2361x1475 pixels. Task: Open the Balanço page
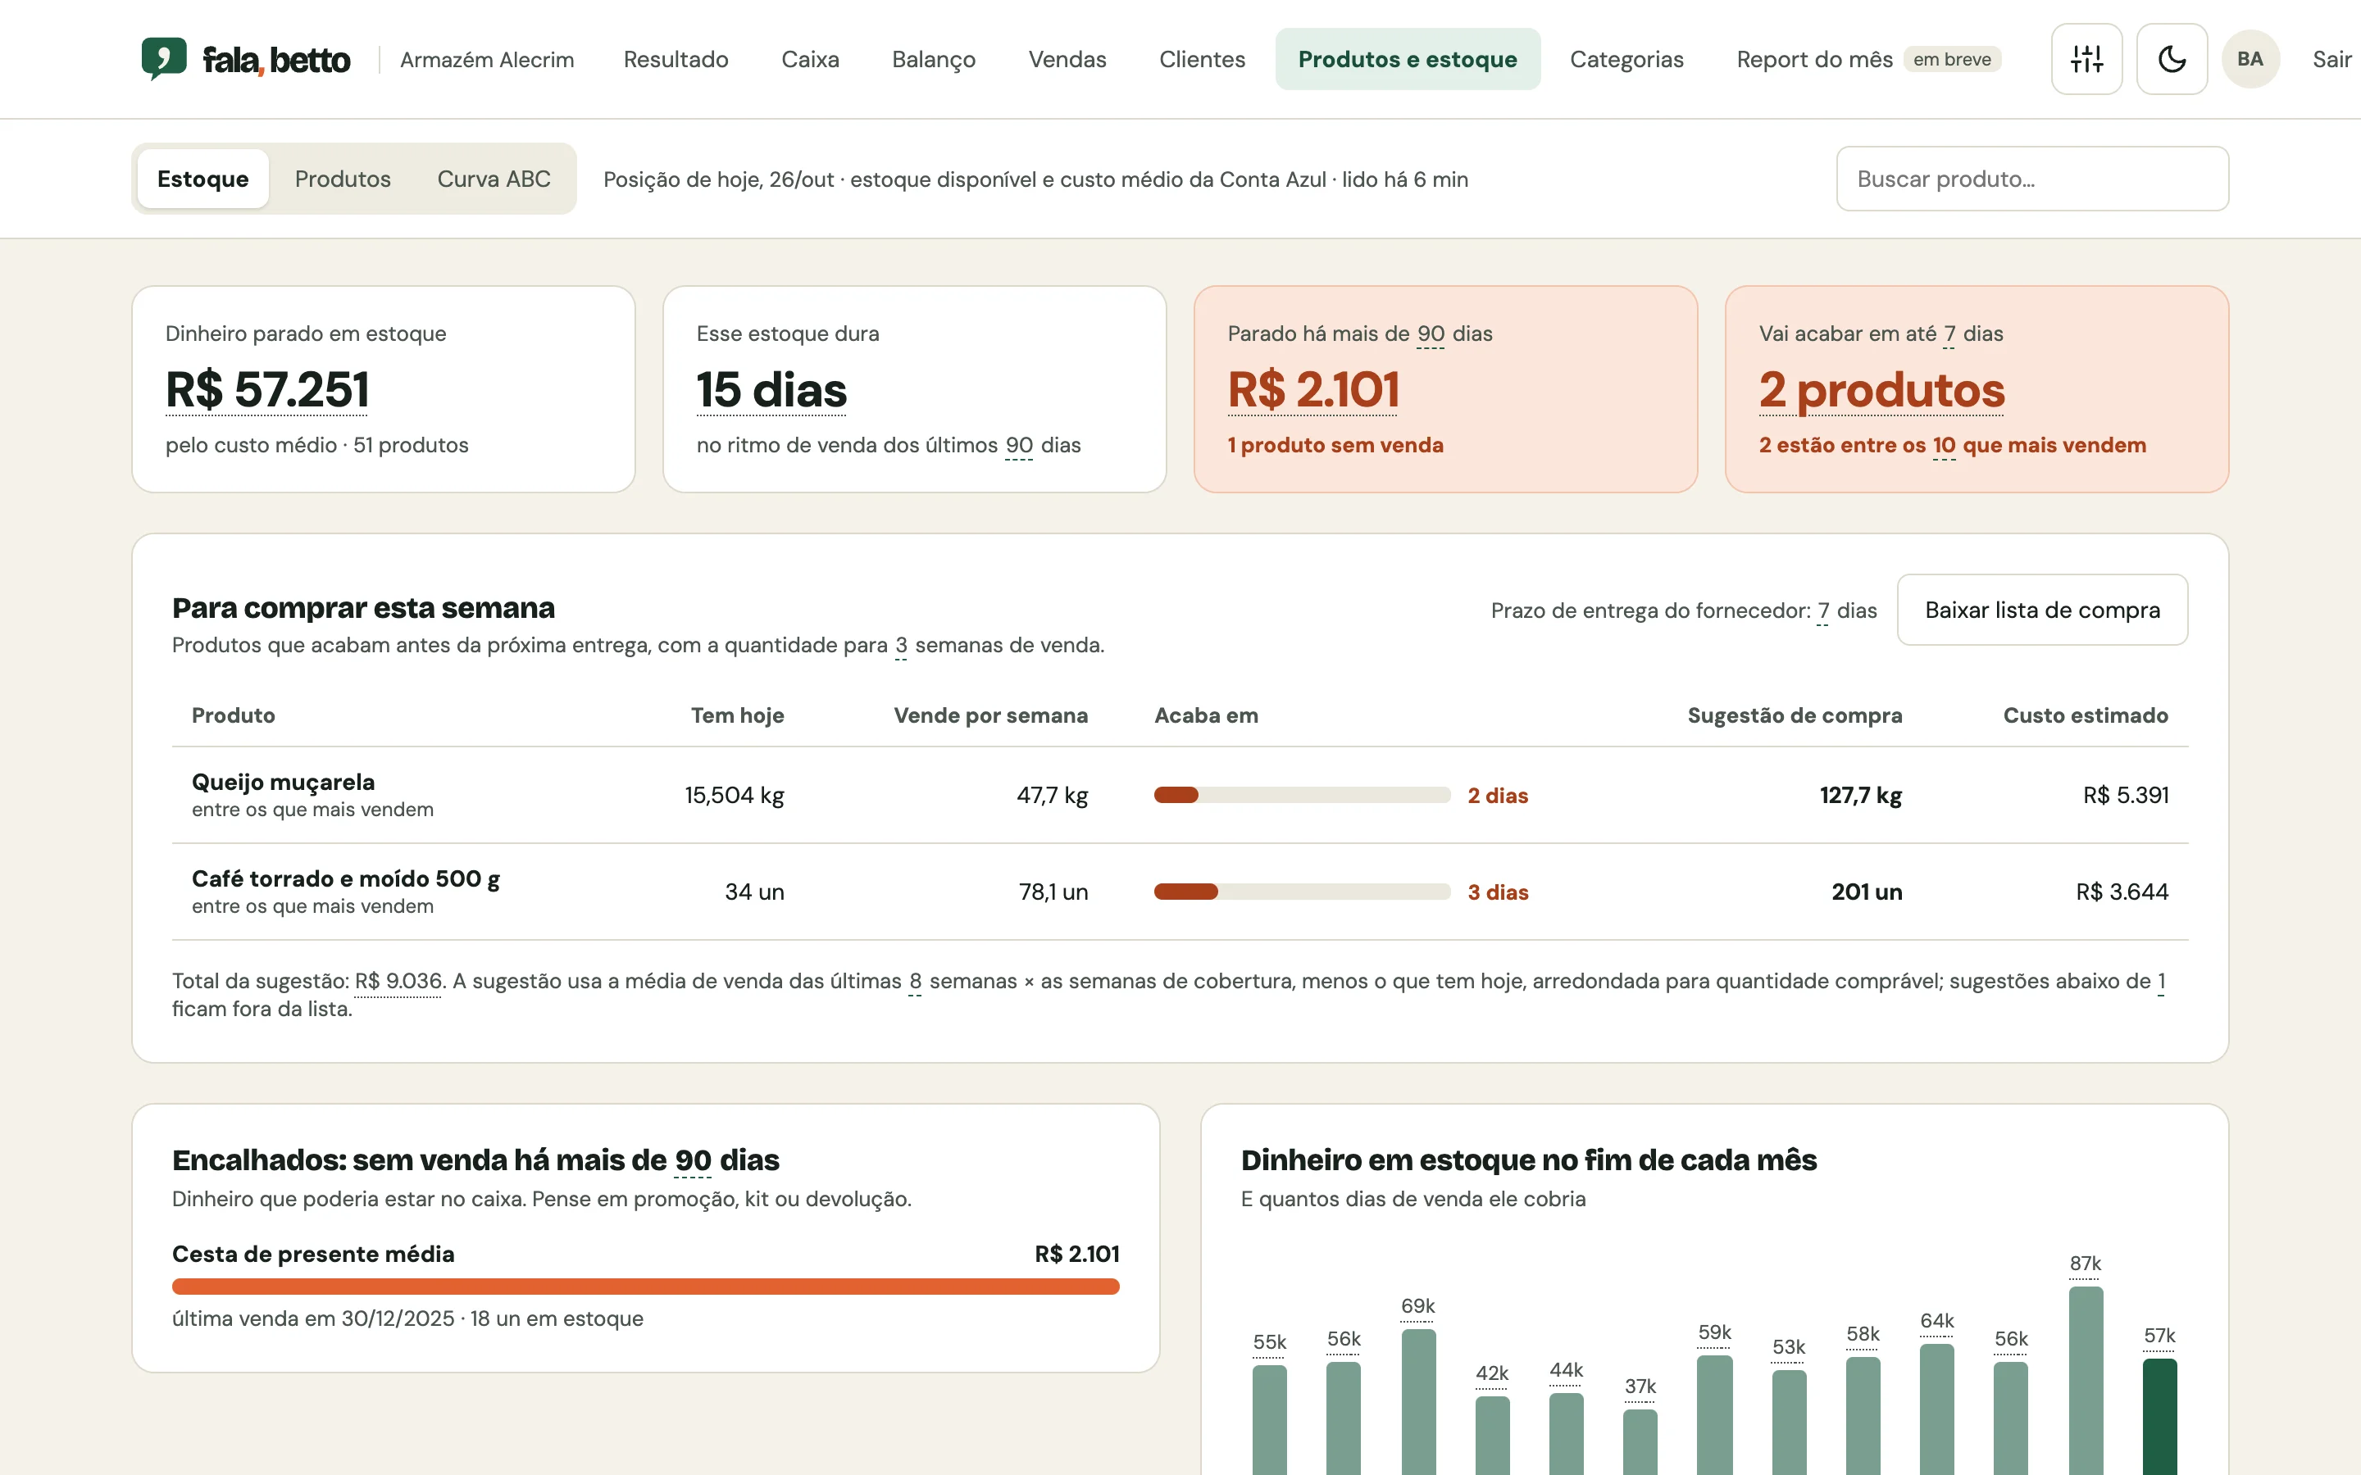point(934,60)
